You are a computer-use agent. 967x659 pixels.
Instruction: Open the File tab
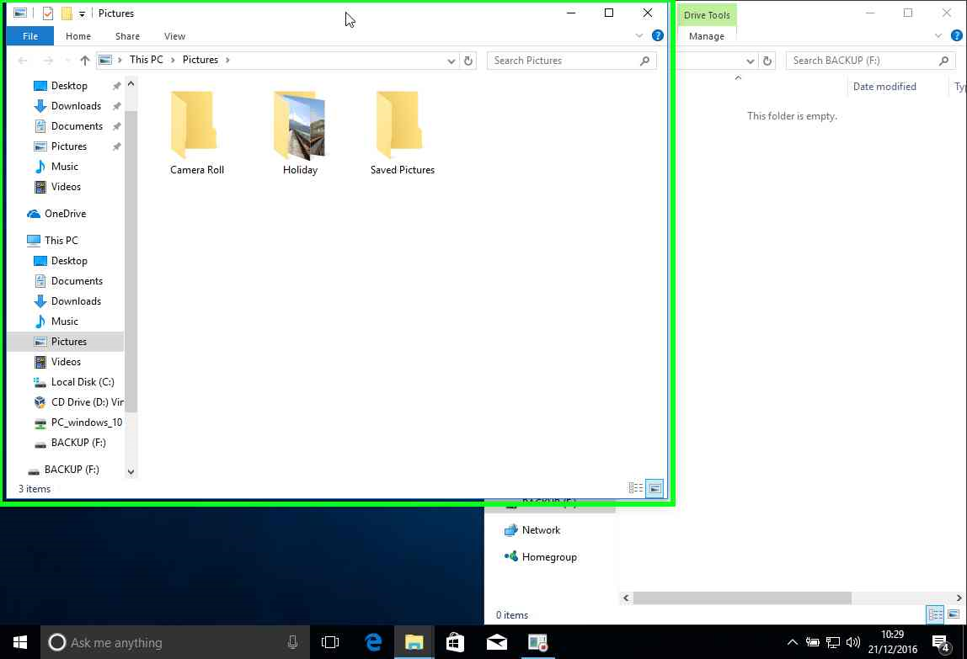(x=30, y=36)
